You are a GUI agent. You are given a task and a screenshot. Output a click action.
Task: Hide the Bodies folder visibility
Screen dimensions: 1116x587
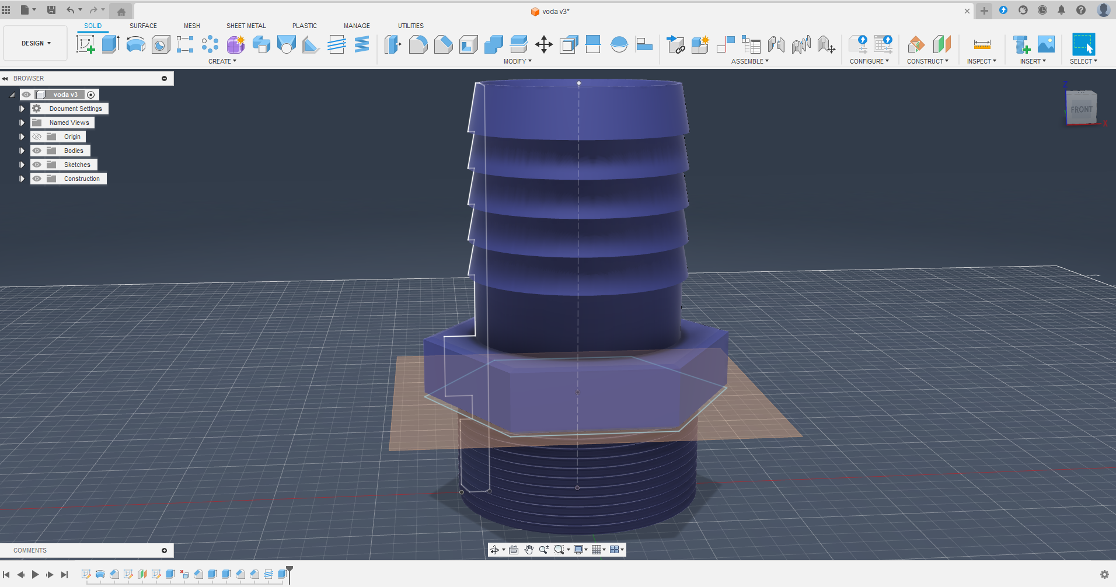pyautogui.click(x=37, y=151)
